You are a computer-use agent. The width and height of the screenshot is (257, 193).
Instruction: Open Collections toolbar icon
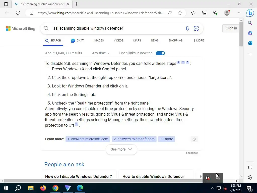coord(204,13)
